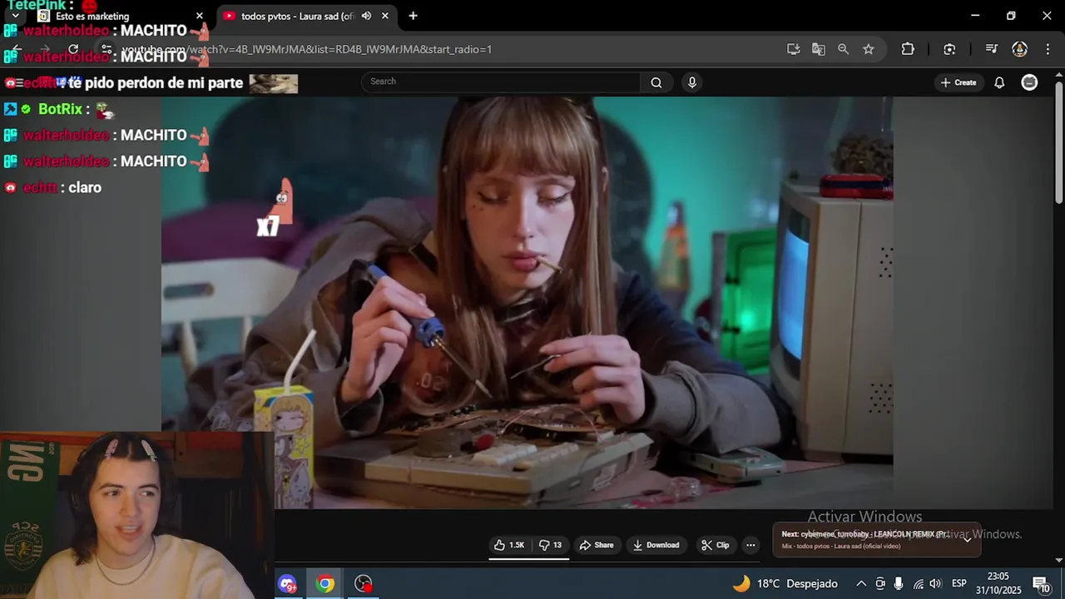The image size is (1065, 599).
Task: Open Chrome's three-dot menu
Action: (1047, 49)
